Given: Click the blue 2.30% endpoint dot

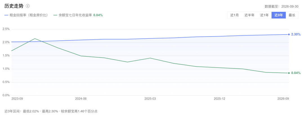Looking at the screenshot, I should (289, 35).
